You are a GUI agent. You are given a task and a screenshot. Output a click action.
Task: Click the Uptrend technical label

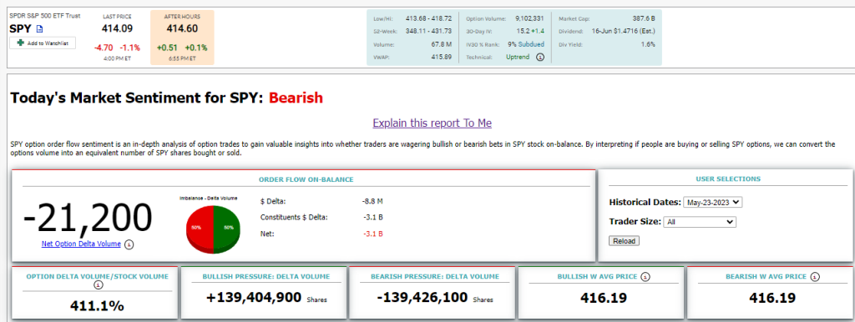click(518, 57)
